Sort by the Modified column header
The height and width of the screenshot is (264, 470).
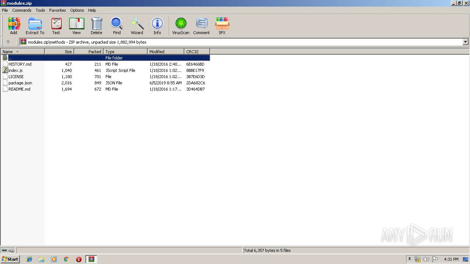point(166,52)
